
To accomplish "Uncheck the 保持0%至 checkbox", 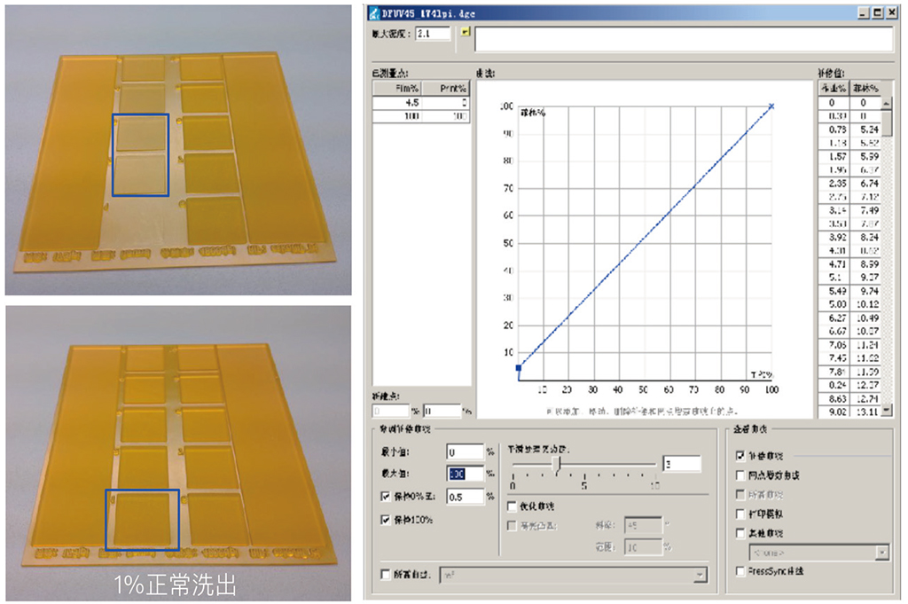I will pyautogui.click(x=385, y=497).
